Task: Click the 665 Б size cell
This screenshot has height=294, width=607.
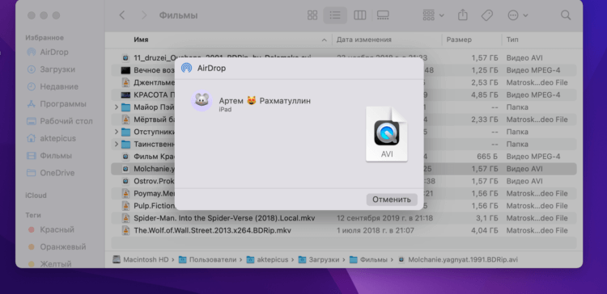Action: [x=488, y=157]
